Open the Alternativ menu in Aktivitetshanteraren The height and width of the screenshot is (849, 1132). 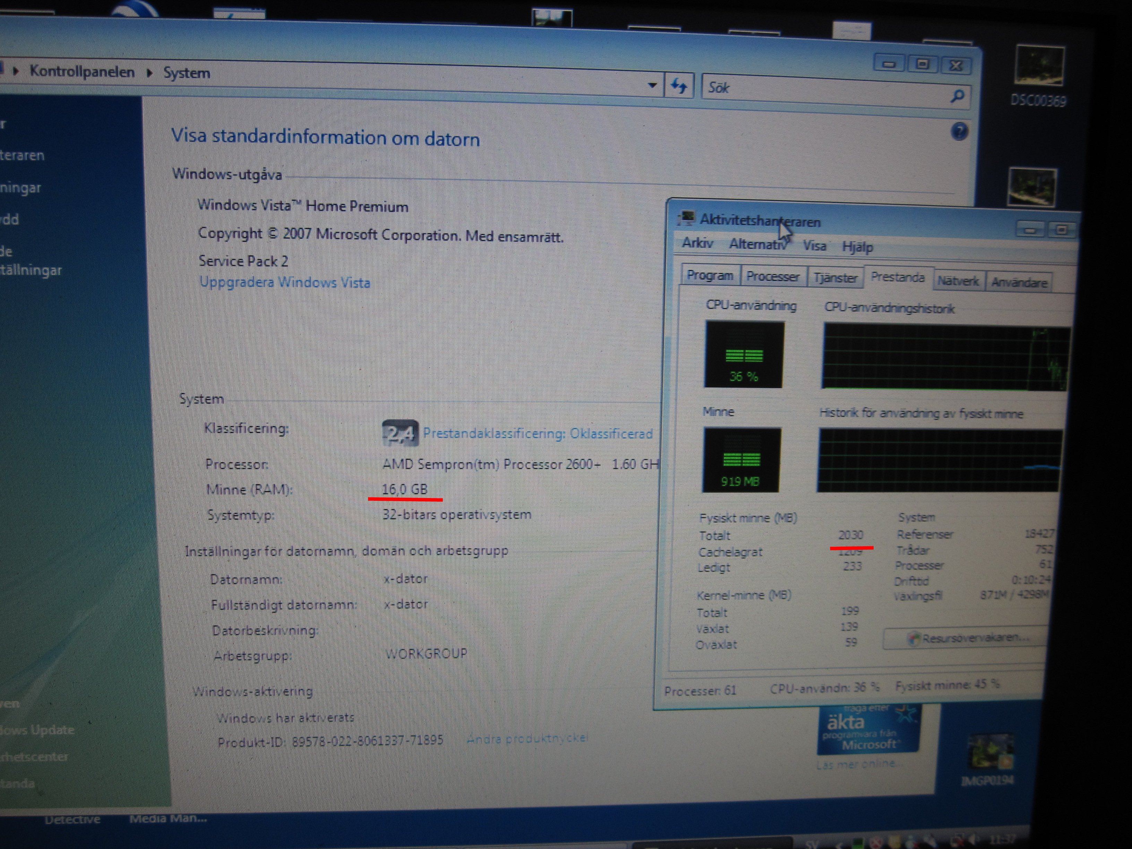[758, 245]
